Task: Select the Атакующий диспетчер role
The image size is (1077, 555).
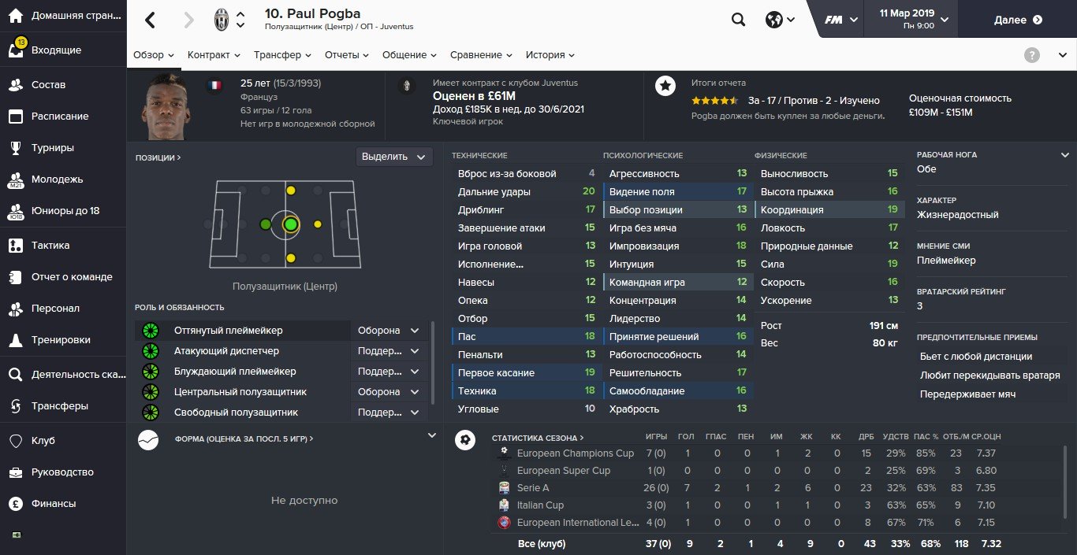Action: [226, 351]
